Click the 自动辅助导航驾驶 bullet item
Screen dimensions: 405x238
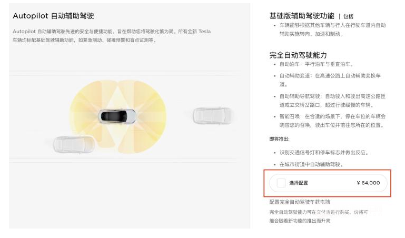(332, 101)
